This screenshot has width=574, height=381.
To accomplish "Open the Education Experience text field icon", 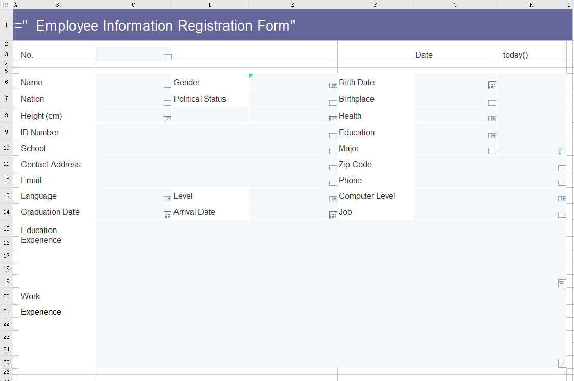I will (562, 283).
